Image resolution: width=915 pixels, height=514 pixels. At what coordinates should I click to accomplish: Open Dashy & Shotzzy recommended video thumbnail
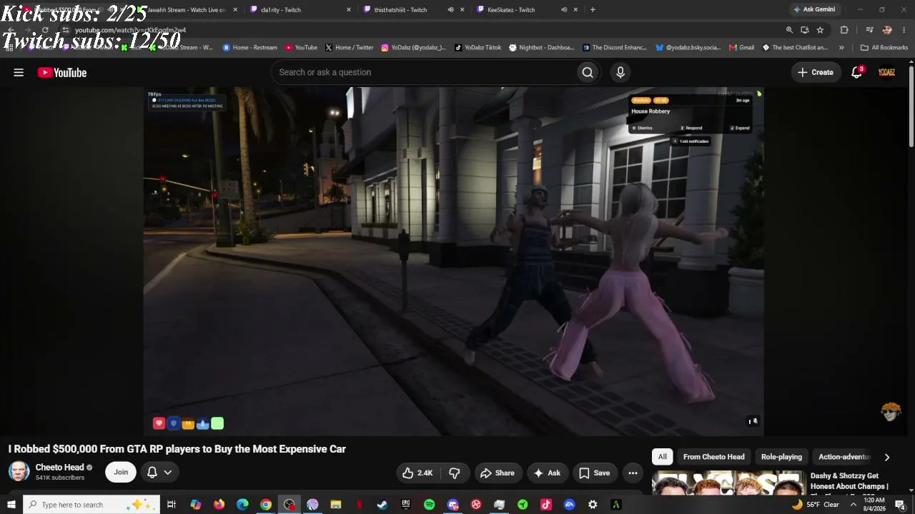coord(728,483)
